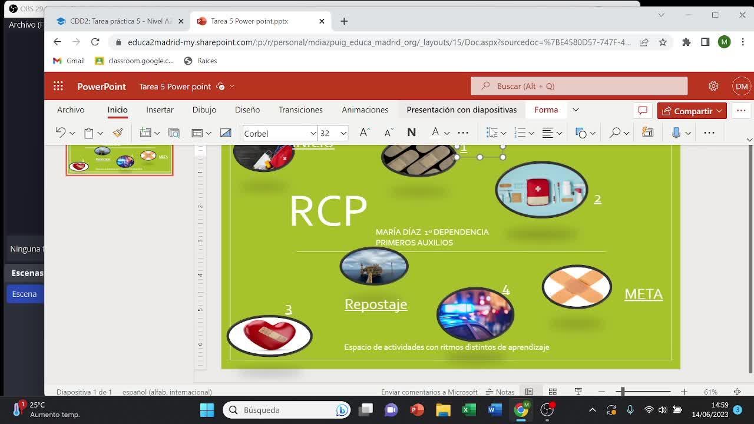754x424 pixels.
Task: Click the Repostaje hyperlink on slide
Action: [x=376, y=304]
